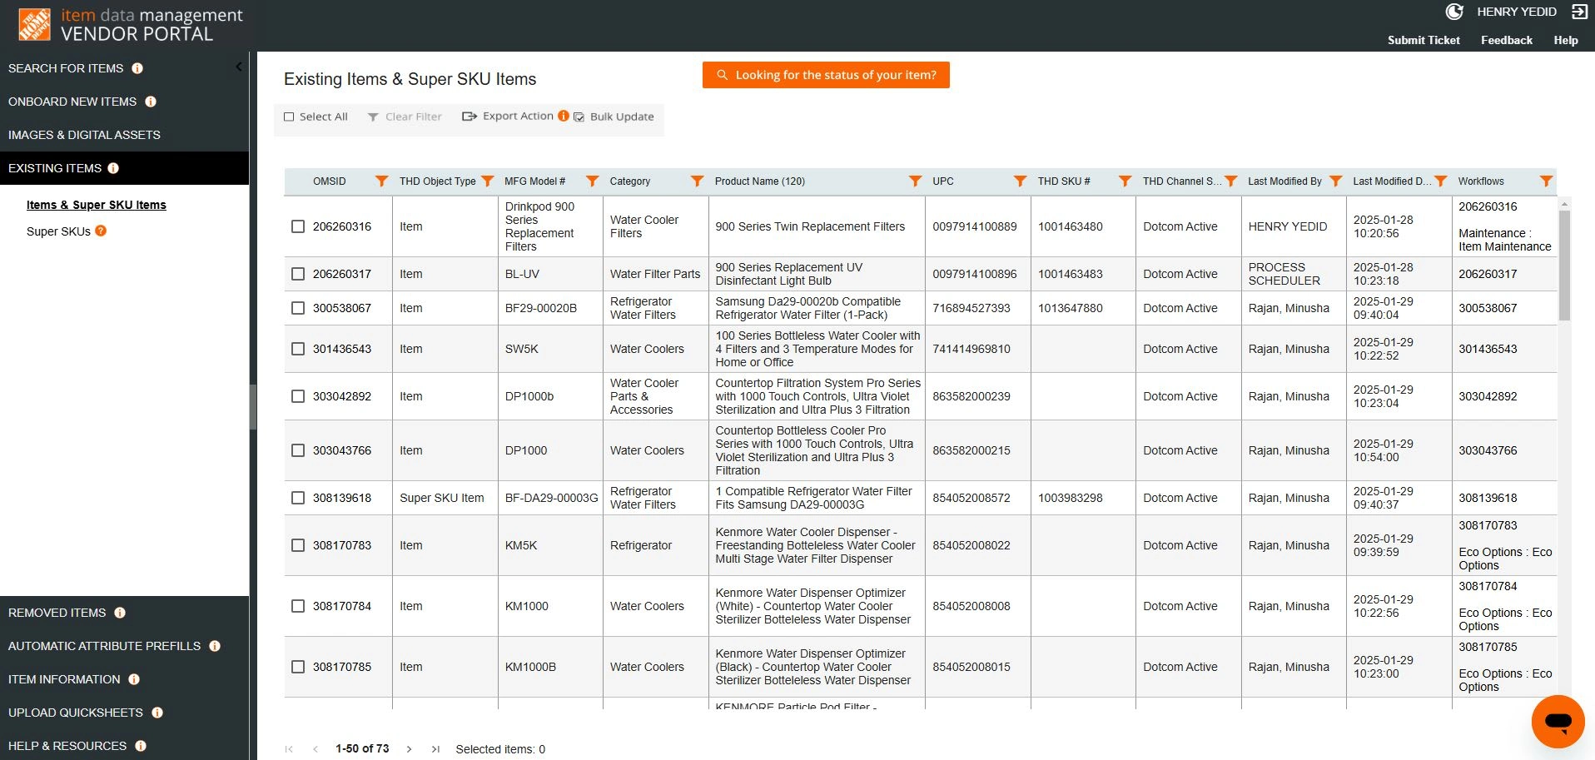Filter the Workflows column
Screen dimensions: 1595x760
(1546, 181)
